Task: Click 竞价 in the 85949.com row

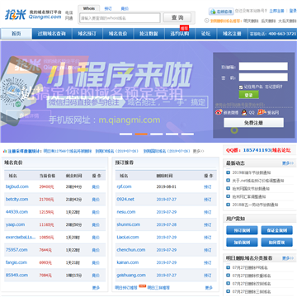Action: pyautogui.click(x=96, y=276)
